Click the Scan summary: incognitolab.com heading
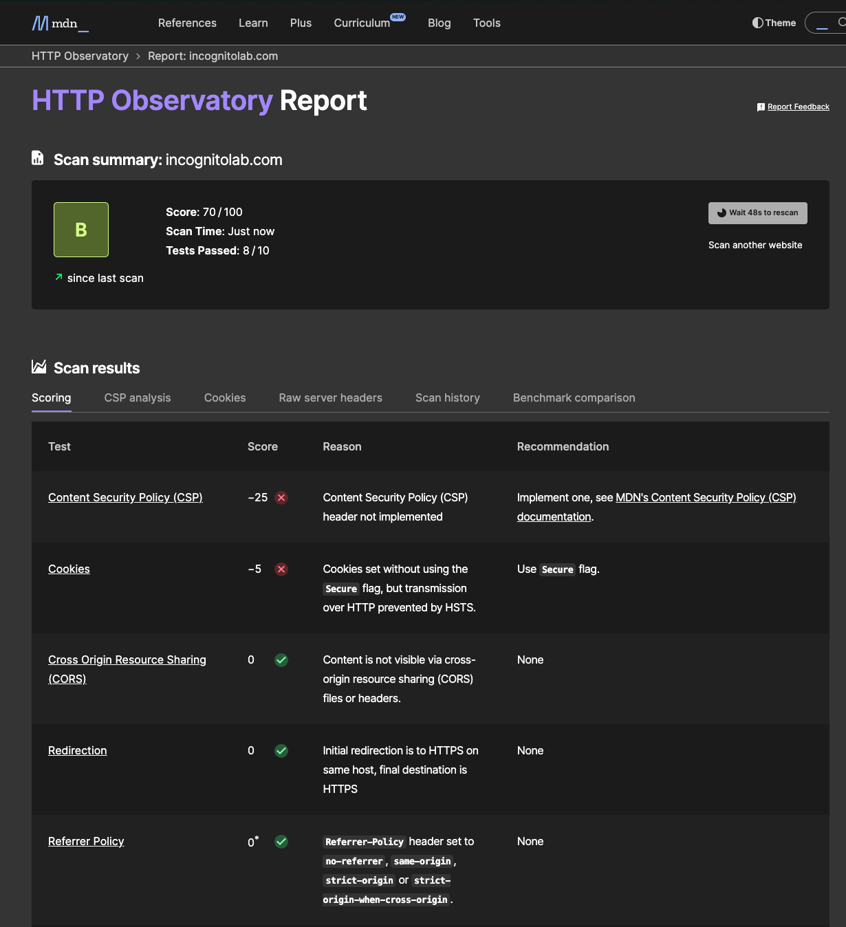 coord(168,160)
